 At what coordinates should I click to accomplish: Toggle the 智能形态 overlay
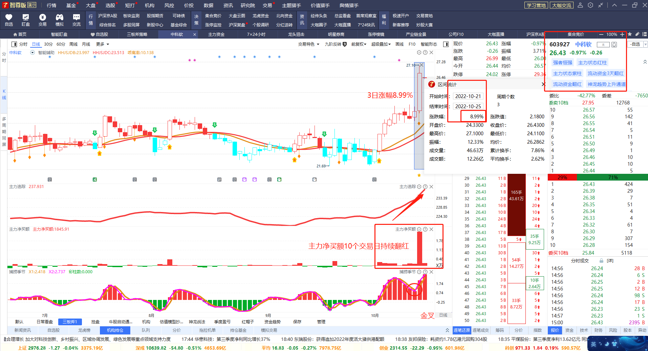(429, 44)
